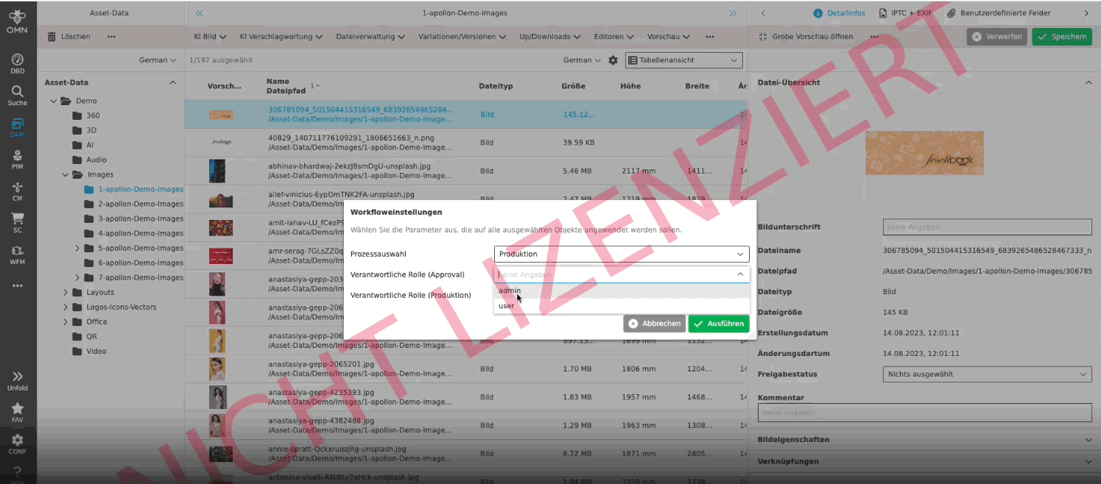Expand the 7-apollon-Demo-Images folder
The width and height of the screenshot is (1101, 484).
(77, 277)
